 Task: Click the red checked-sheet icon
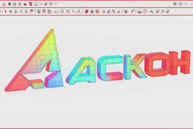[51, 4]
